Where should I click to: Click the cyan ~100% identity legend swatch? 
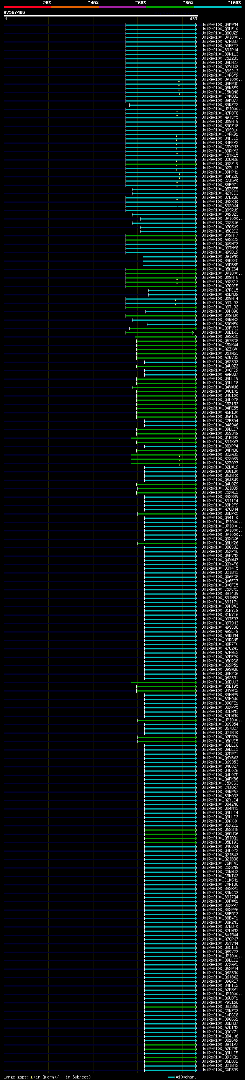click(x=217, y=7)
